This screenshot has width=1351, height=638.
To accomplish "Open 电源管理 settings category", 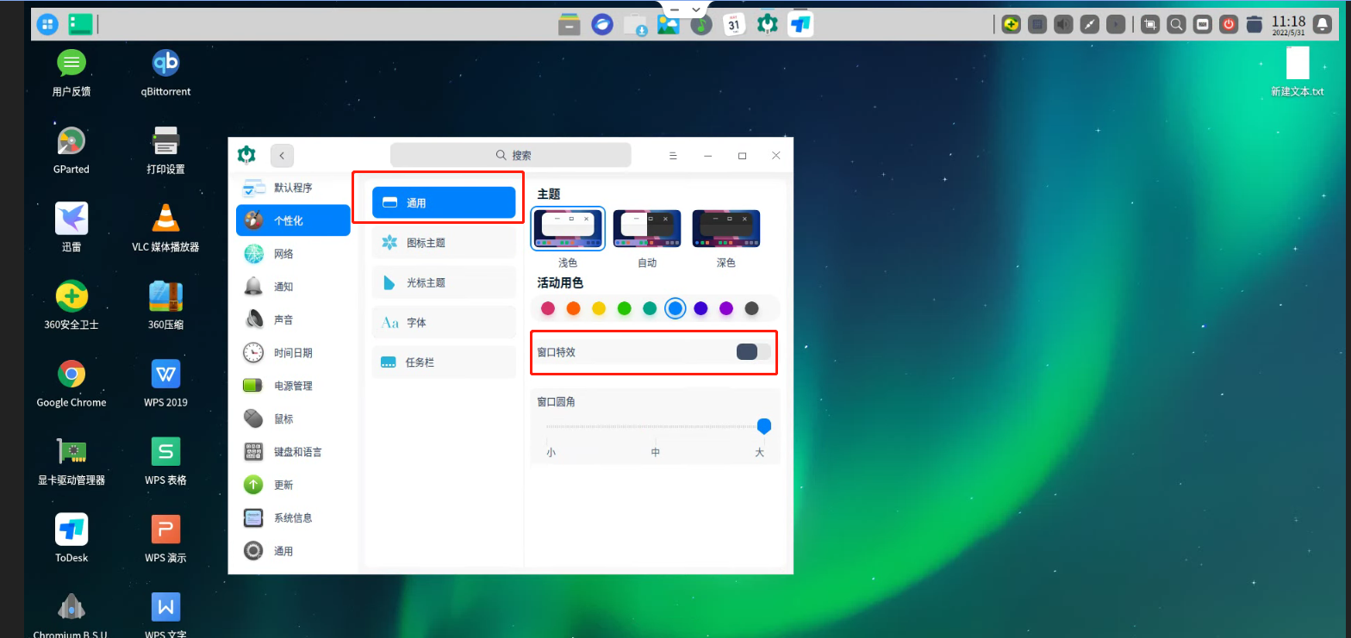I will 293,386.
